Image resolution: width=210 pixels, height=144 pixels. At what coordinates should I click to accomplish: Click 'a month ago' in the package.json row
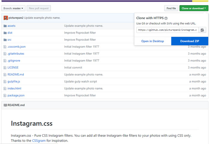(x=197, y=95)
